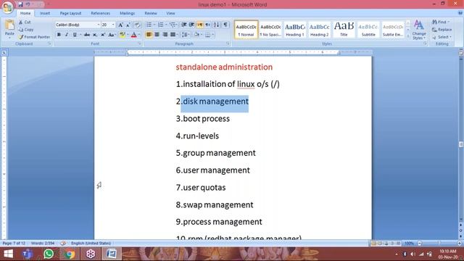The image size is (464, 261).
Task: Toggle Show/Hide paragraph marks
Action: [x=225, y=25]
